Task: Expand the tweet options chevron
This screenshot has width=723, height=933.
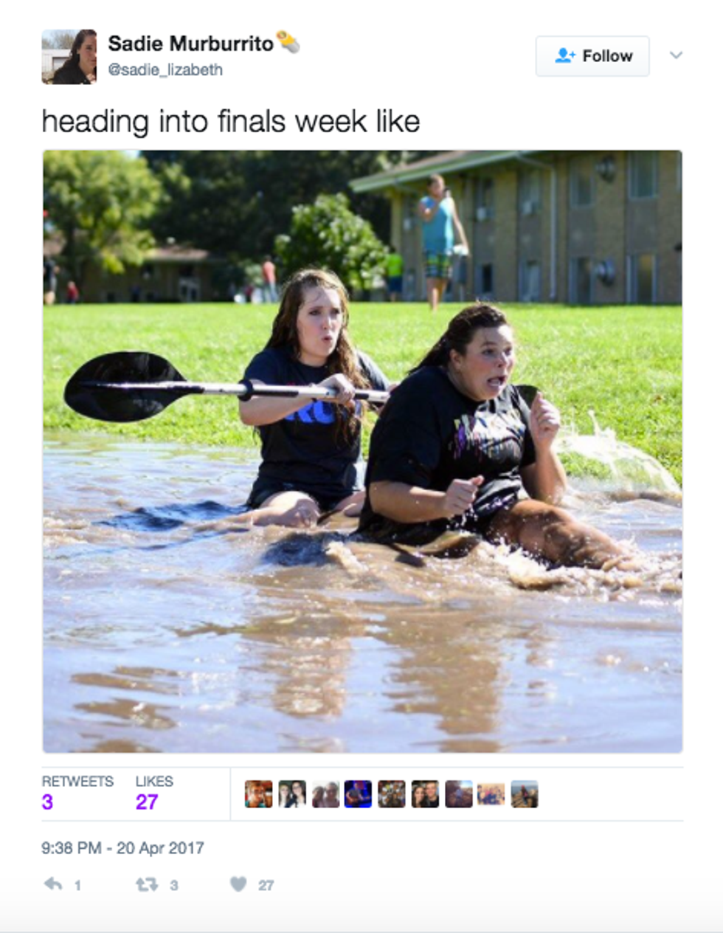Action: click(x=676, y=55)
